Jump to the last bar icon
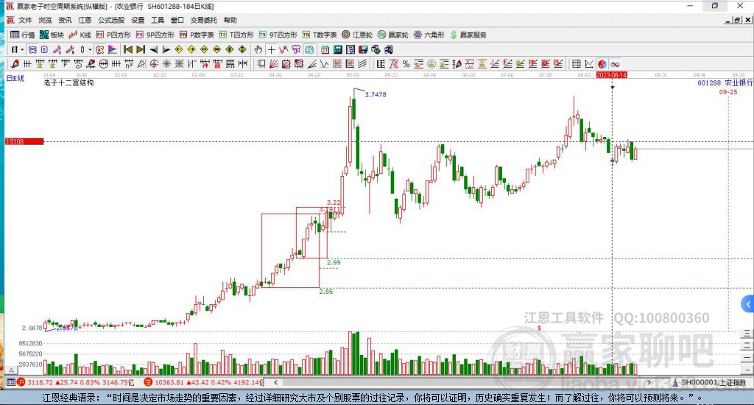This screenshot has height=405, width=754. [141, 49]
